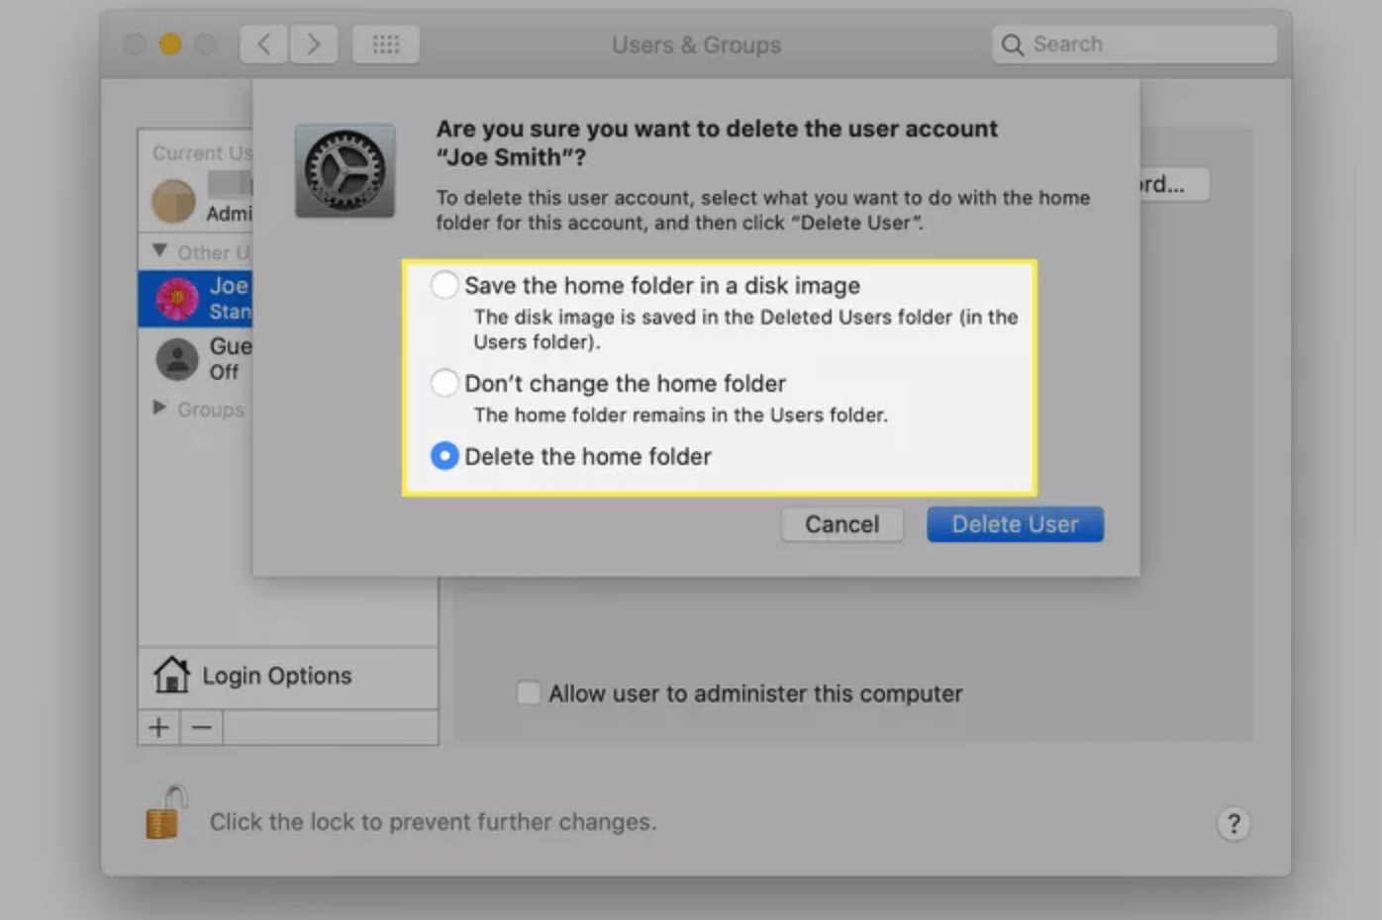The image size is (1382, 920).
Task: Collapse the Other Users section triangle
Action: point(160,251)
